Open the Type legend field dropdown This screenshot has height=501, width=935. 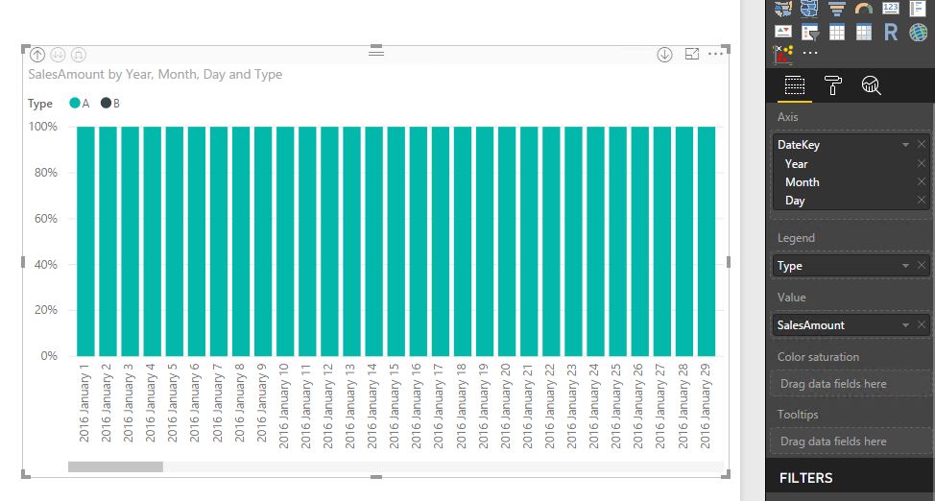pos(905,266)
